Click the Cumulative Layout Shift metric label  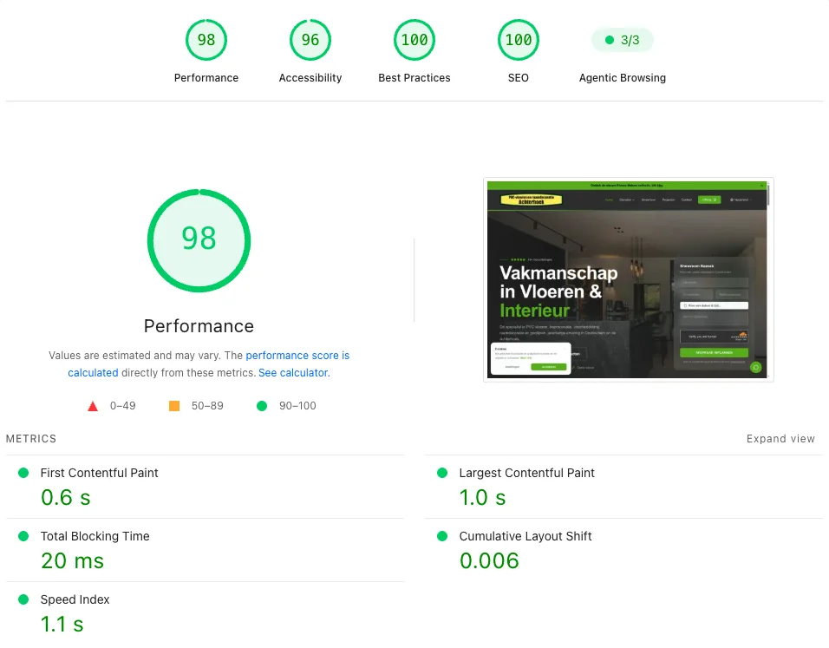coord(525,536)
